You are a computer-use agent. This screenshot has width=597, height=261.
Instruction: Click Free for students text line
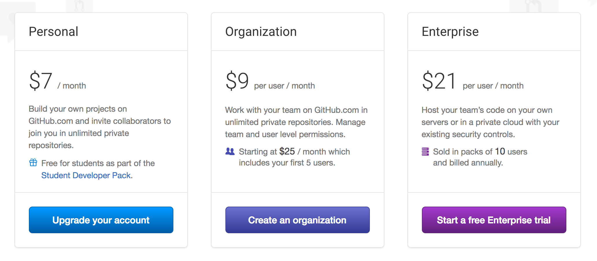coord(98,163)
